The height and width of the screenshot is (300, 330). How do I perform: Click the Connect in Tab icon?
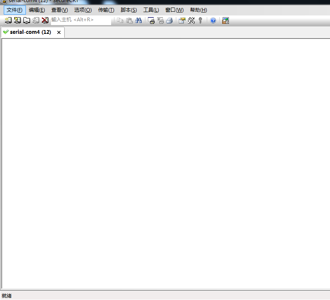click(26, 20)
